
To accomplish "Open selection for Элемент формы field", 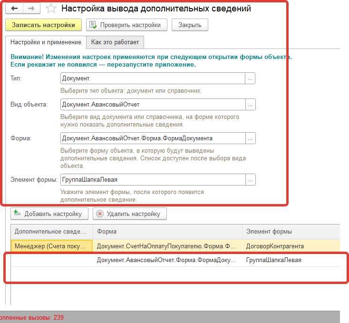I will tap(251, 180).
